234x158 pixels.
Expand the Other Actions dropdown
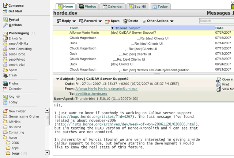point(171,21)
